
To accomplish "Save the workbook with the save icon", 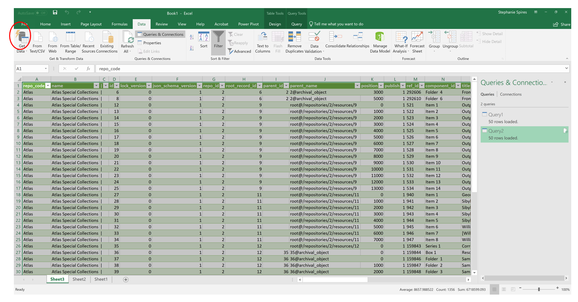I will point(55,13).
